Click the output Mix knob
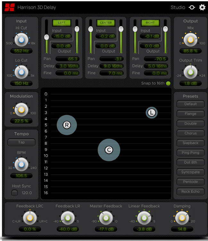Screen dimensions: 208x241 190,40
